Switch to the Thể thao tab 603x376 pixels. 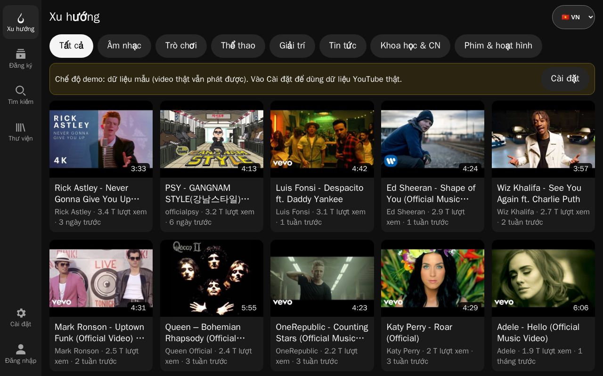pyautogui.click(x=238, y=46)
